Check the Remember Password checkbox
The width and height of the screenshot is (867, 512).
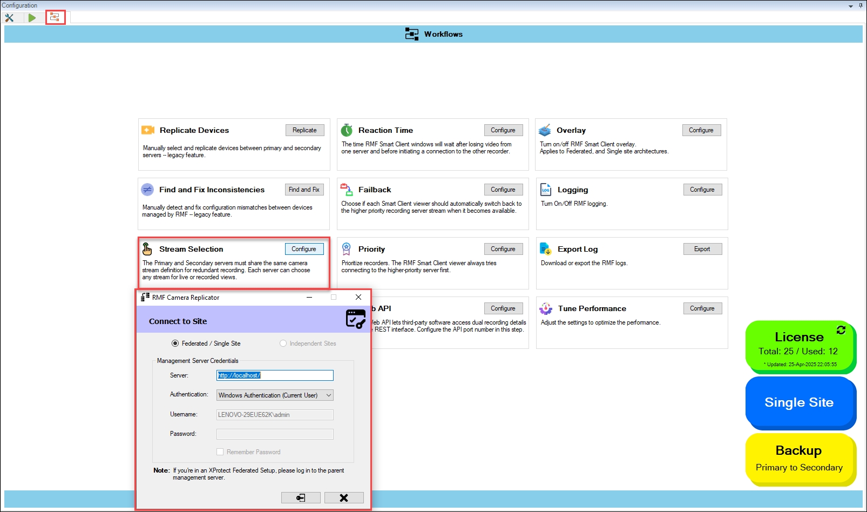tap(220, 452)
